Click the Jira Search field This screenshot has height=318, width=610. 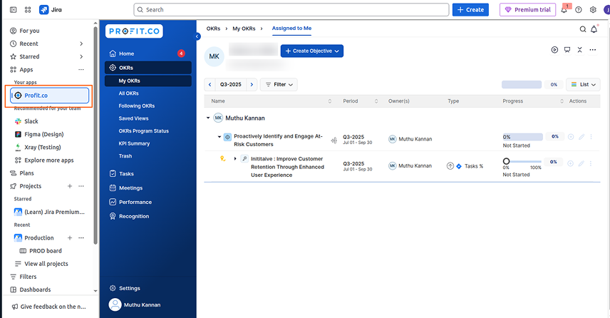(x=291, y=10)
